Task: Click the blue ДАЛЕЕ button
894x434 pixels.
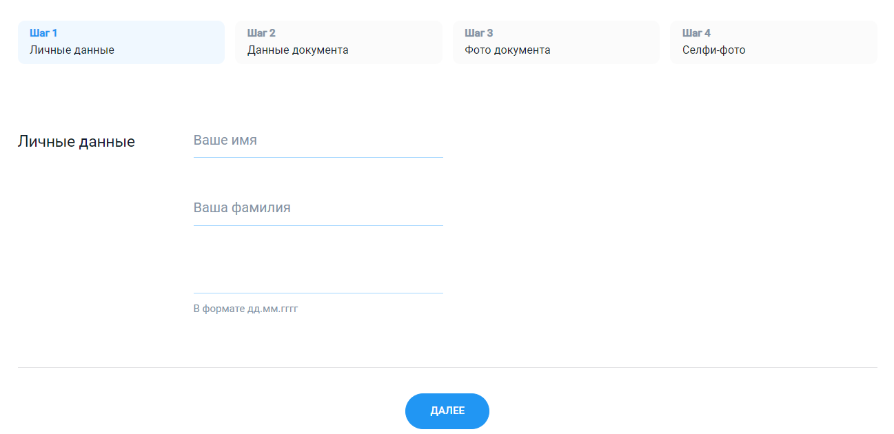Action: click(x=447, y=411)
